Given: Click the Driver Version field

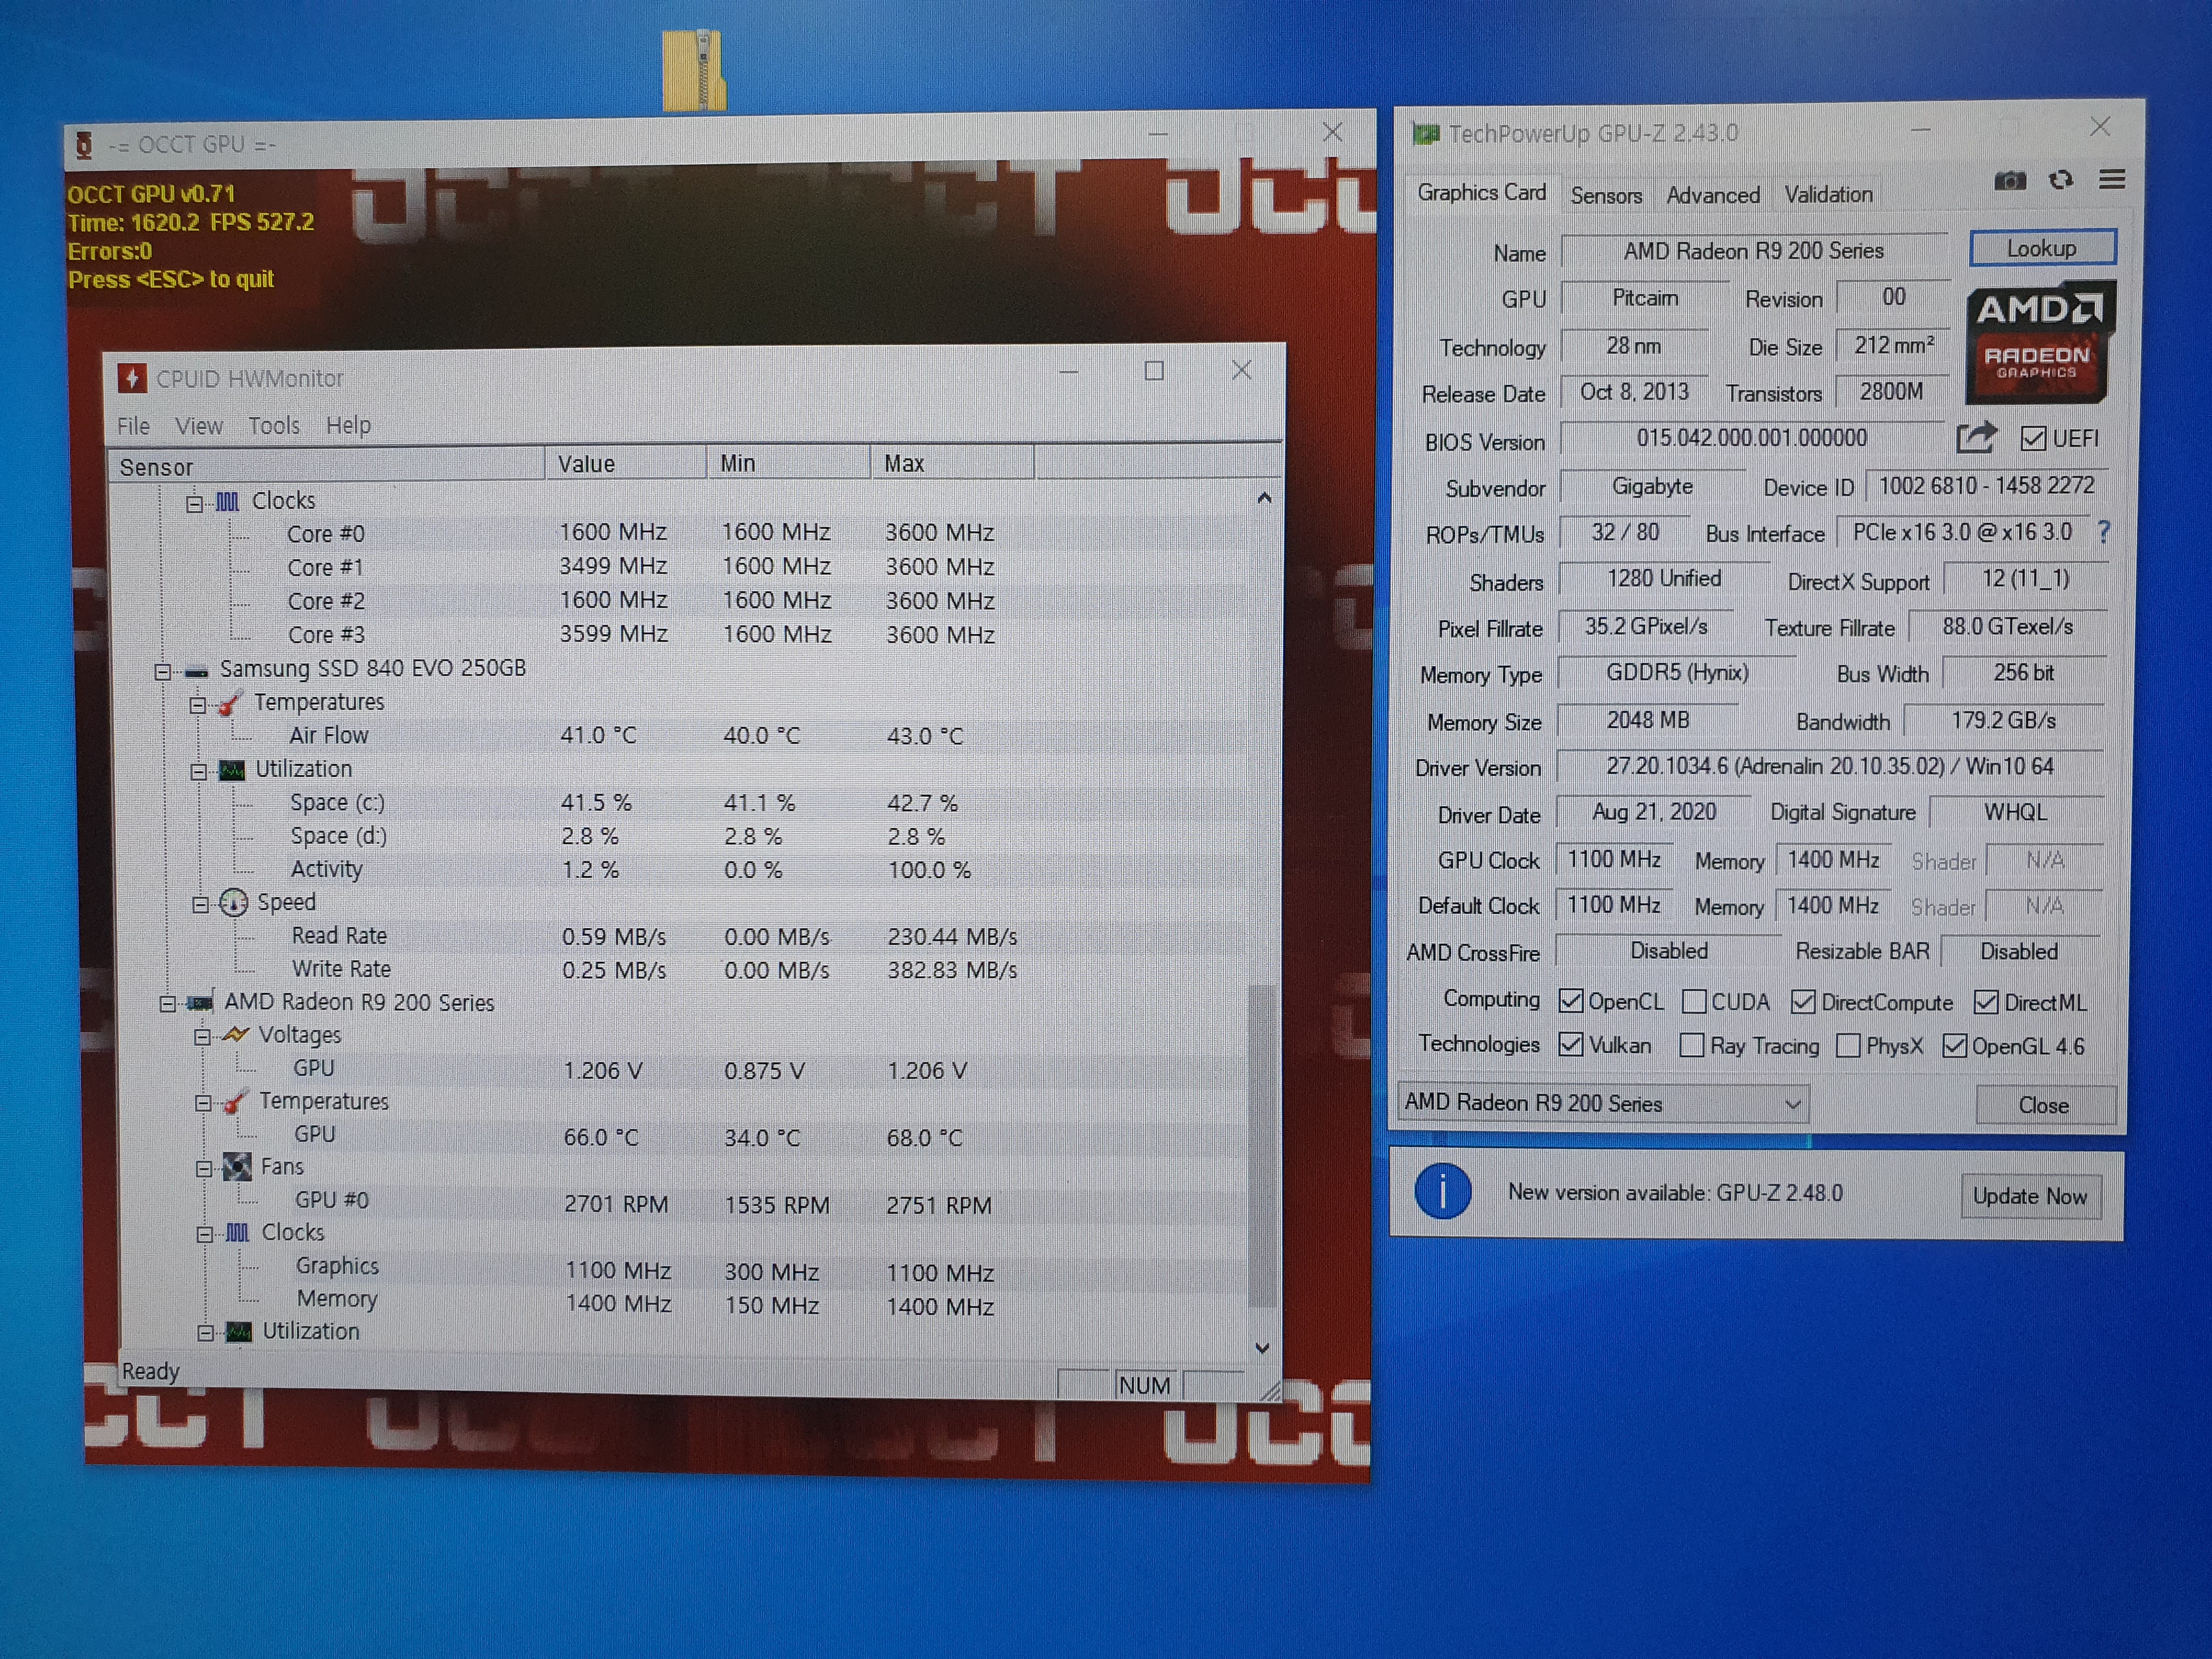Looking at the screenshot, I should [x=1830, y=767].
